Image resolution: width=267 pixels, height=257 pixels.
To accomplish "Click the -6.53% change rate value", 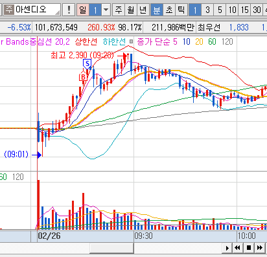I will pyautogui.click(x=19, y=27).
